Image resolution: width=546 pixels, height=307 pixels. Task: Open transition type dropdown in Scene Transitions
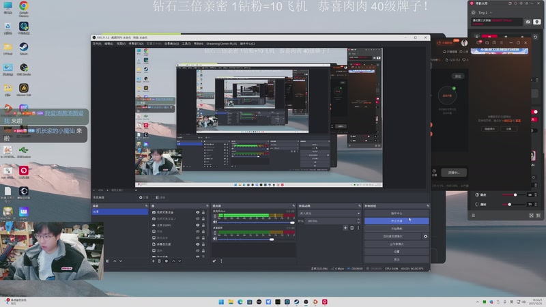click(x=330, y=214)
